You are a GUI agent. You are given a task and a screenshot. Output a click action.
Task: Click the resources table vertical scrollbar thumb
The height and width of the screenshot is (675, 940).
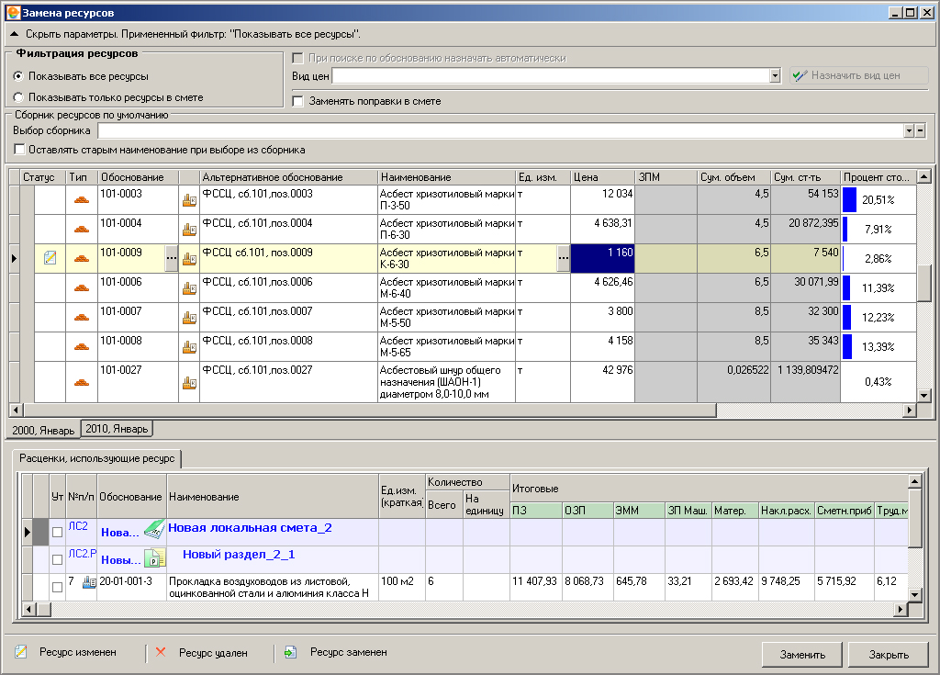(x=923, y=283)
